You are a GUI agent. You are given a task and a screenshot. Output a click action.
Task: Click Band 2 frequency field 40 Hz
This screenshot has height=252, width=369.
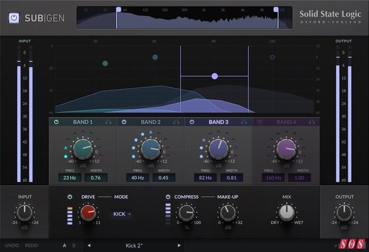137,178
